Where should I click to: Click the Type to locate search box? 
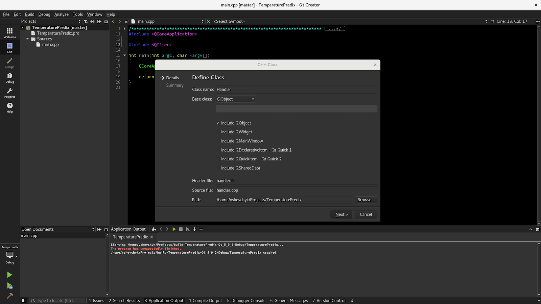[x=57, y=301]
